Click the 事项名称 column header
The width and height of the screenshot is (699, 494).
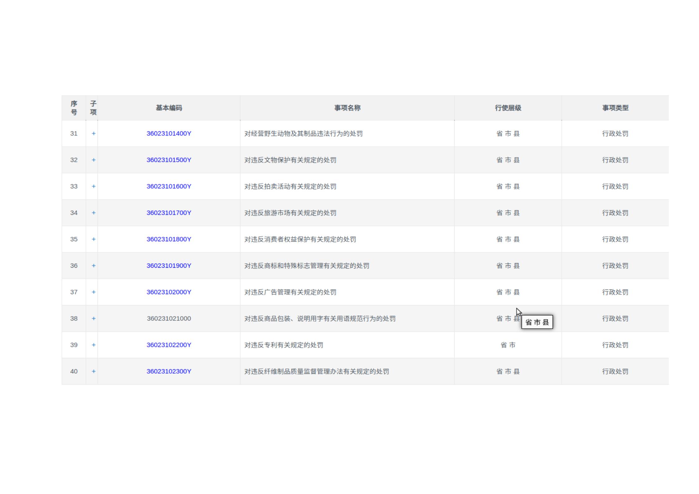tap(347, 108)
